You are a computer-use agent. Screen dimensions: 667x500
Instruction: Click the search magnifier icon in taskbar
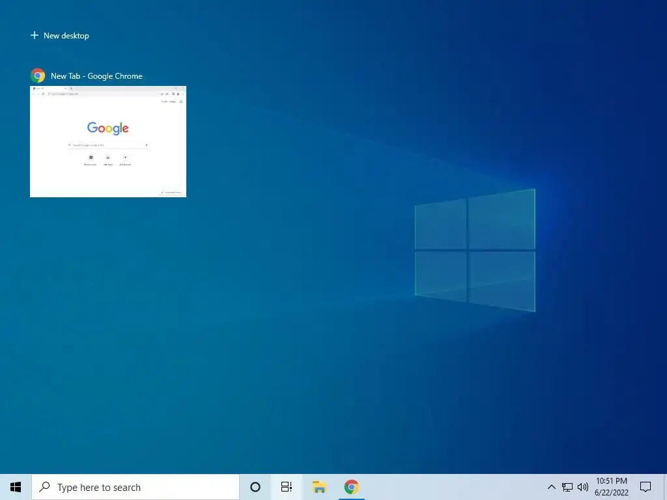[44, 487]
